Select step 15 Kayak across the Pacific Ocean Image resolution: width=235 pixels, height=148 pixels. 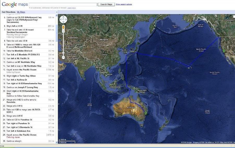[x=21, y=70]
